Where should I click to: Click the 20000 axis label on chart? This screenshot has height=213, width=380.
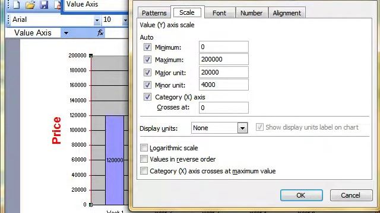tap(79, 190)
